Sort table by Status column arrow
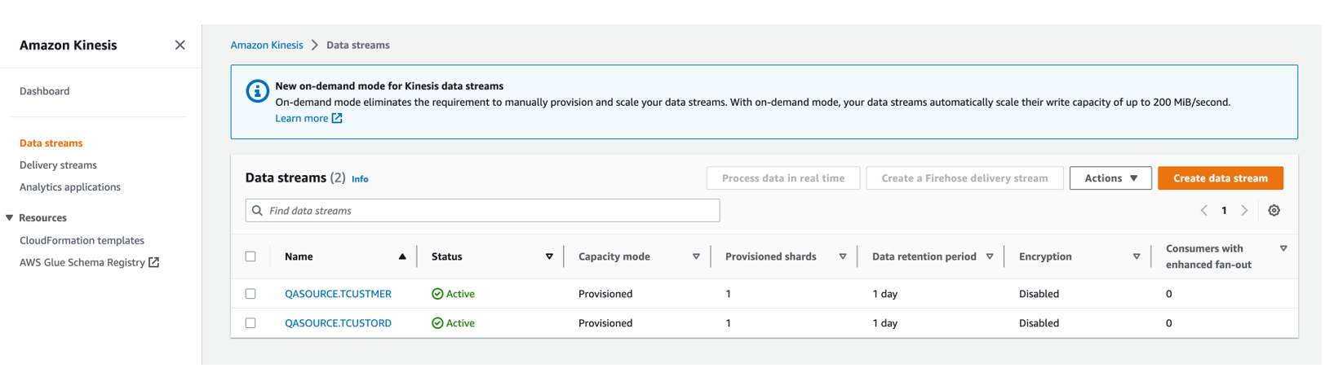1325x368 pixels. pos(550,257)
